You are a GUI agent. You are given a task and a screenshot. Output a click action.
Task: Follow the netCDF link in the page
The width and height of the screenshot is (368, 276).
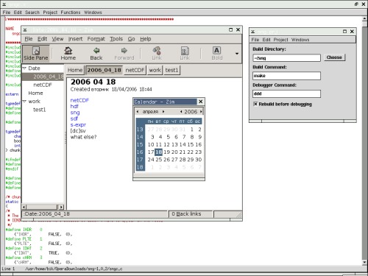click(x=79, y=100)
